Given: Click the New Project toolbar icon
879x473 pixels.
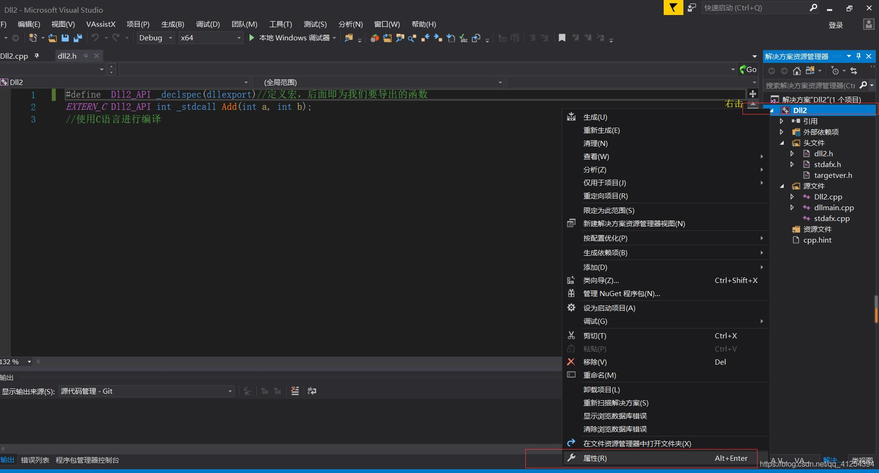Looking at the screenshot, I should click(33, 38).
